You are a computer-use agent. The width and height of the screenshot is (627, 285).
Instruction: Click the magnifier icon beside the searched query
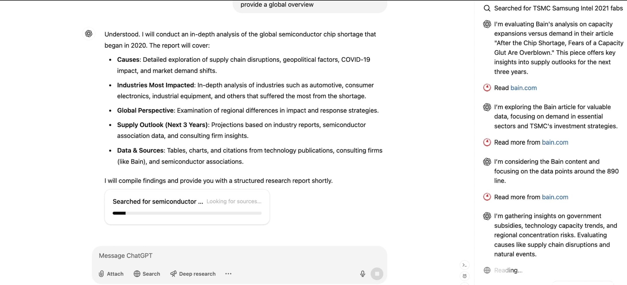487,8
